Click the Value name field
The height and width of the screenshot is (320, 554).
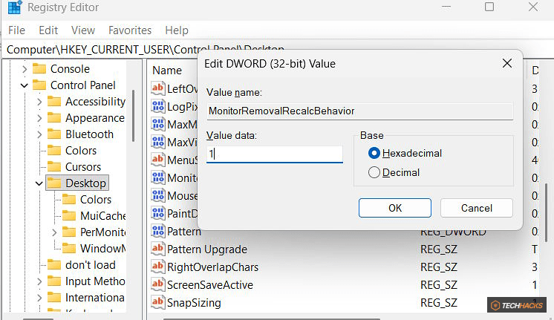tap(360, 111)
